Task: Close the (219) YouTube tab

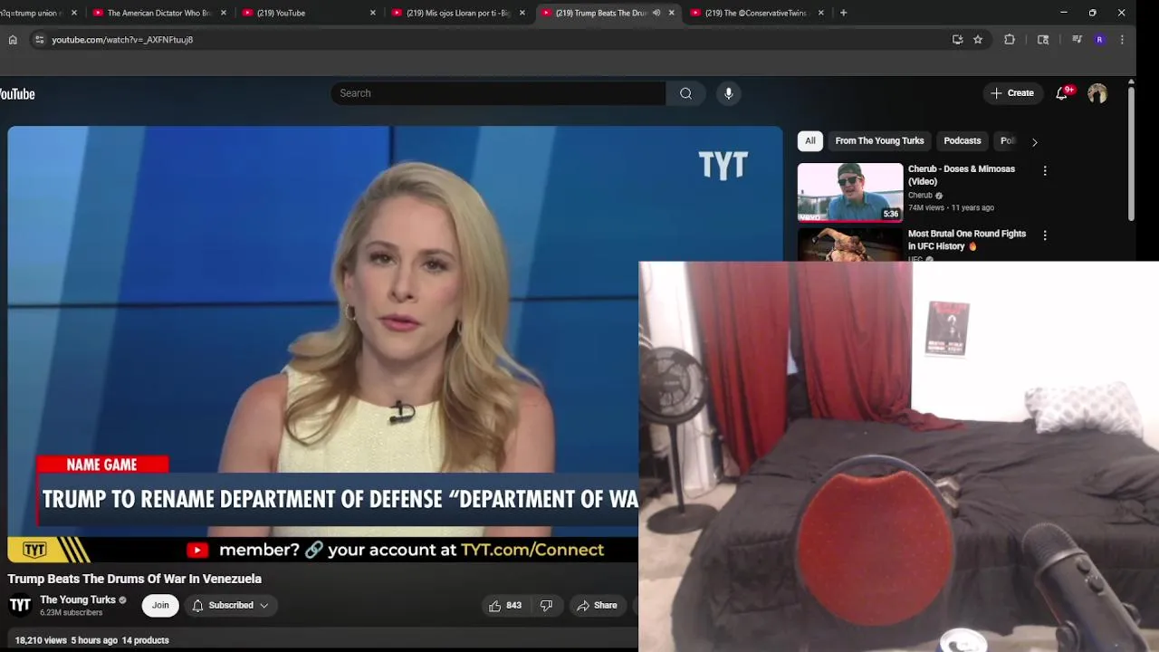Action: [372, 13]
